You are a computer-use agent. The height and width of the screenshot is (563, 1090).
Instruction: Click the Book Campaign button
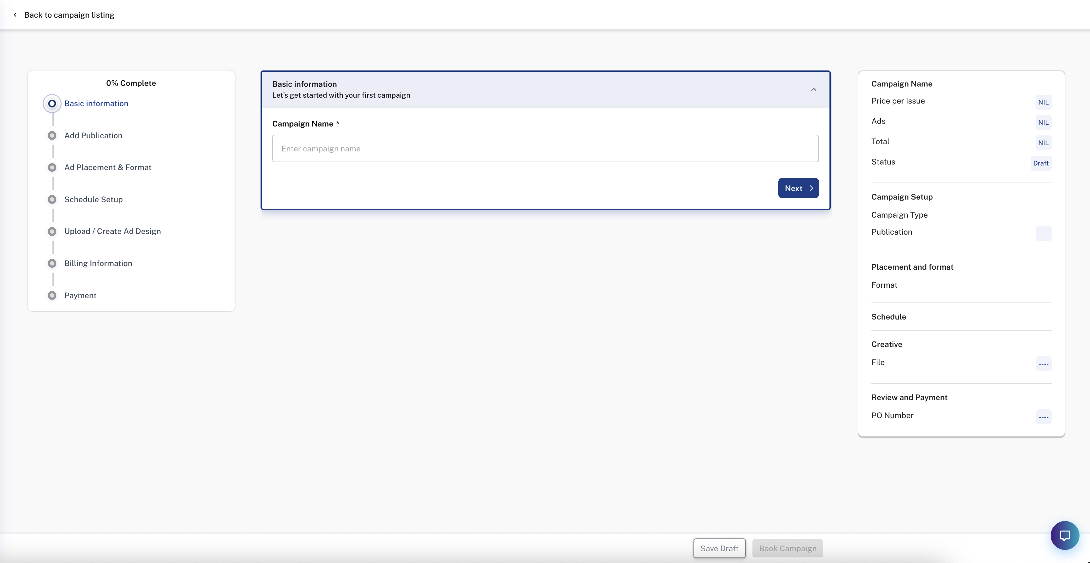(x=788, y=549)
